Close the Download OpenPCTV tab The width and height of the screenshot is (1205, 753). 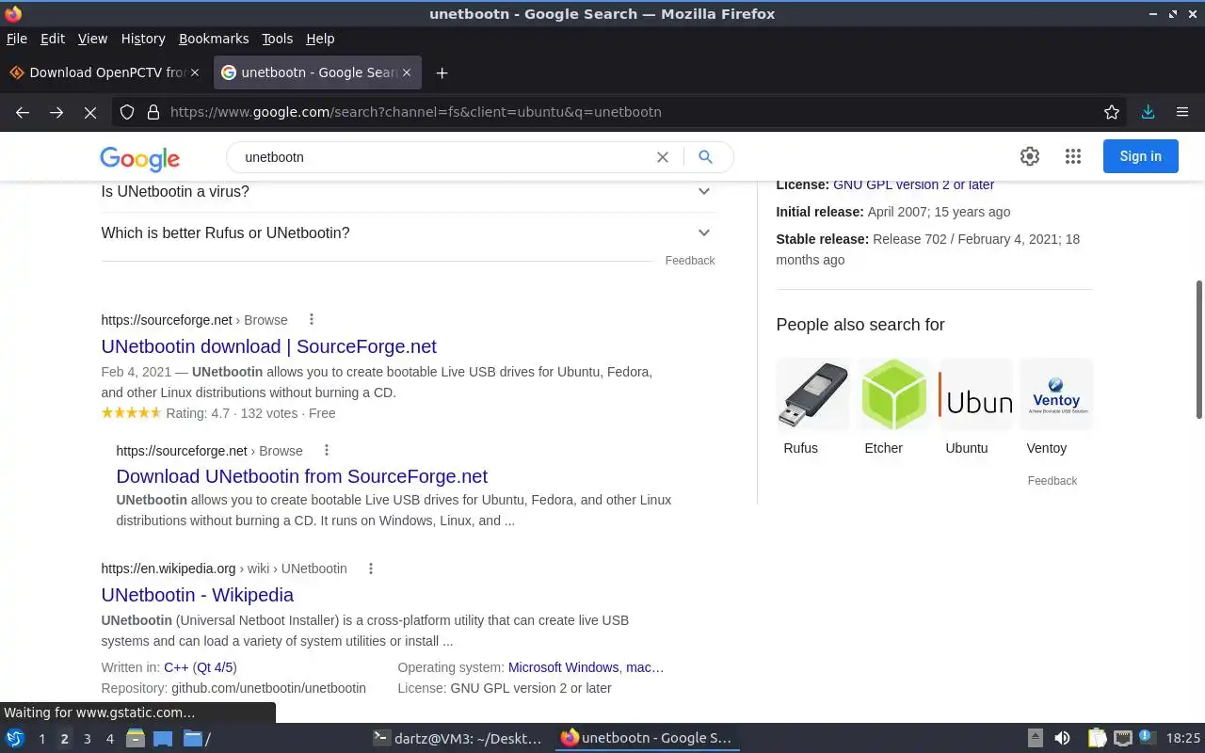coord(195,72)
